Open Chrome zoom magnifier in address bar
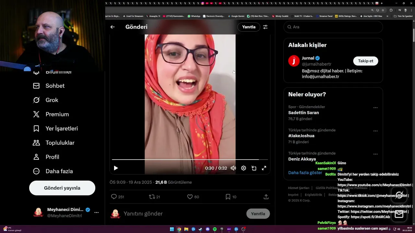This screenshot has width=415, height=233. click(x=373, y=10)
